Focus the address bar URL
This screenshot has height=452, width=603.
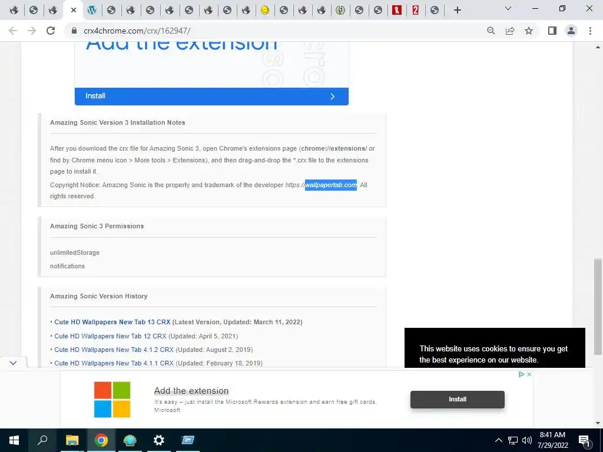[137, 31]
